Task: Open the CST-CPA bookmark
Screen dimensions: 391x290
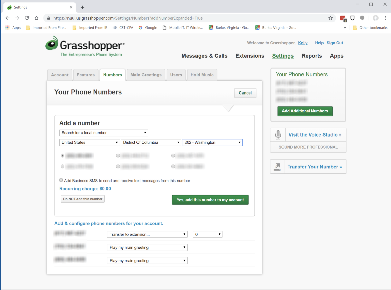Action: pos(123,28)
